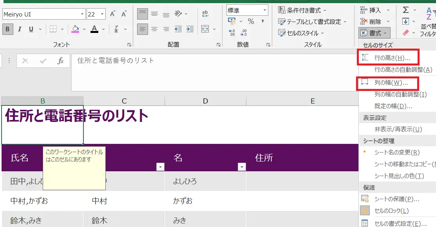Viewport: 436px width, 227px height.
Task: Click the increase indent icon
Action: coord(190,29)
